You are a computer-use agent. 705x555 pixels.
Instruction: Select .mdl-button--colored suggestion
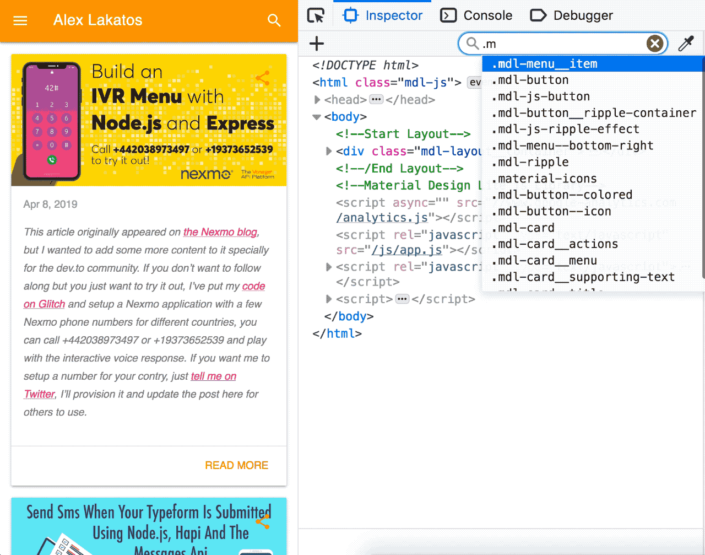[x=593, y=195]
